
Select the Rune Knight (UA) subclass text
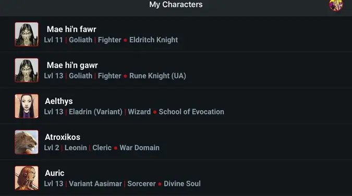click(x=157, y=76)
